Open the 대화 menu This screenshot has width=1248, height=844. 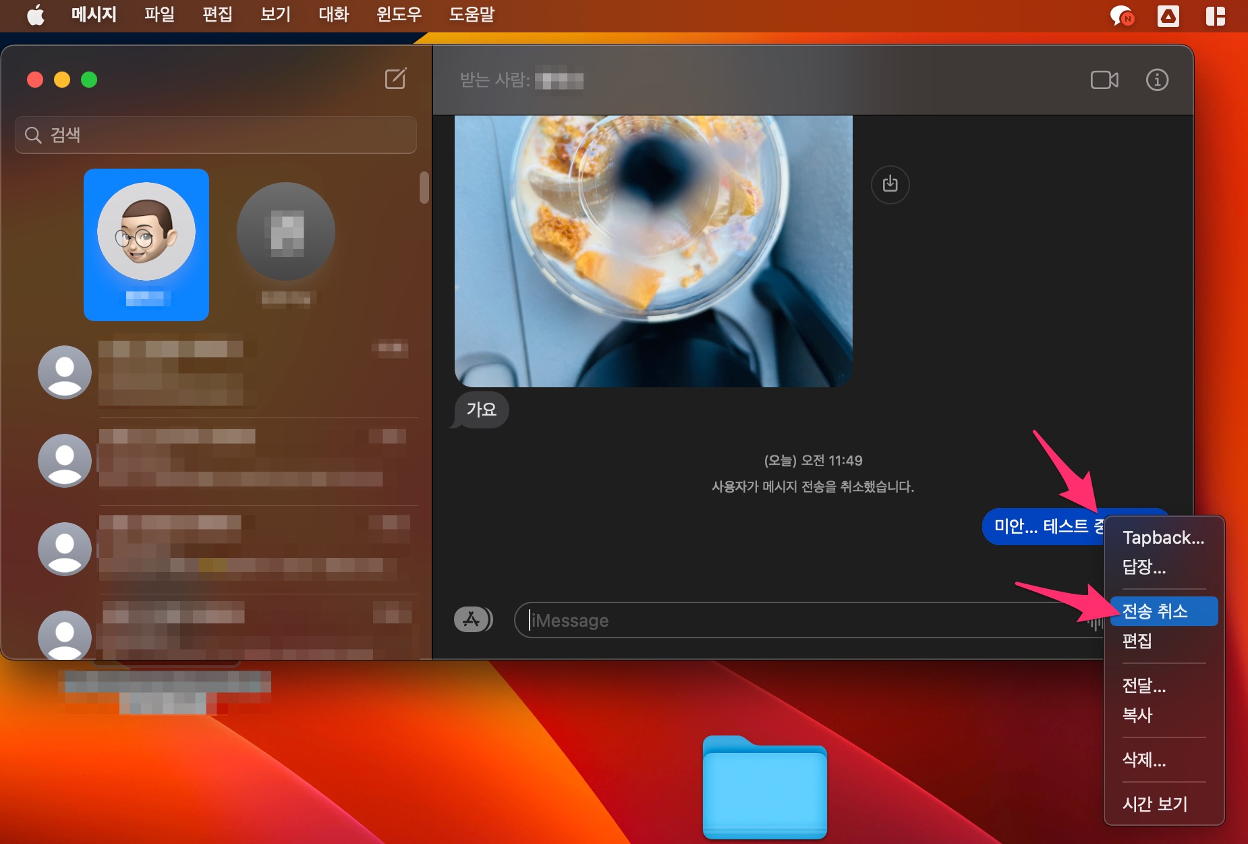(x=333, y=15)
